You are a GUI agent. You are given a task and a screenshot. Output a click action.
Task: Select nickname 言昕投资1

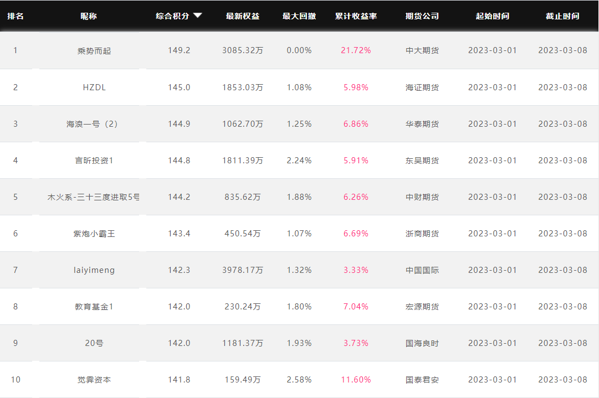(x=94, y=161)
